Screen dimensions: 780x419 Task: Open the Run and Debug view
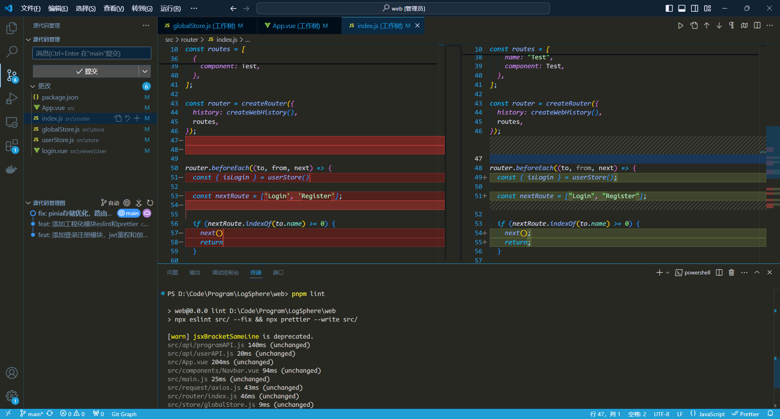12,99
